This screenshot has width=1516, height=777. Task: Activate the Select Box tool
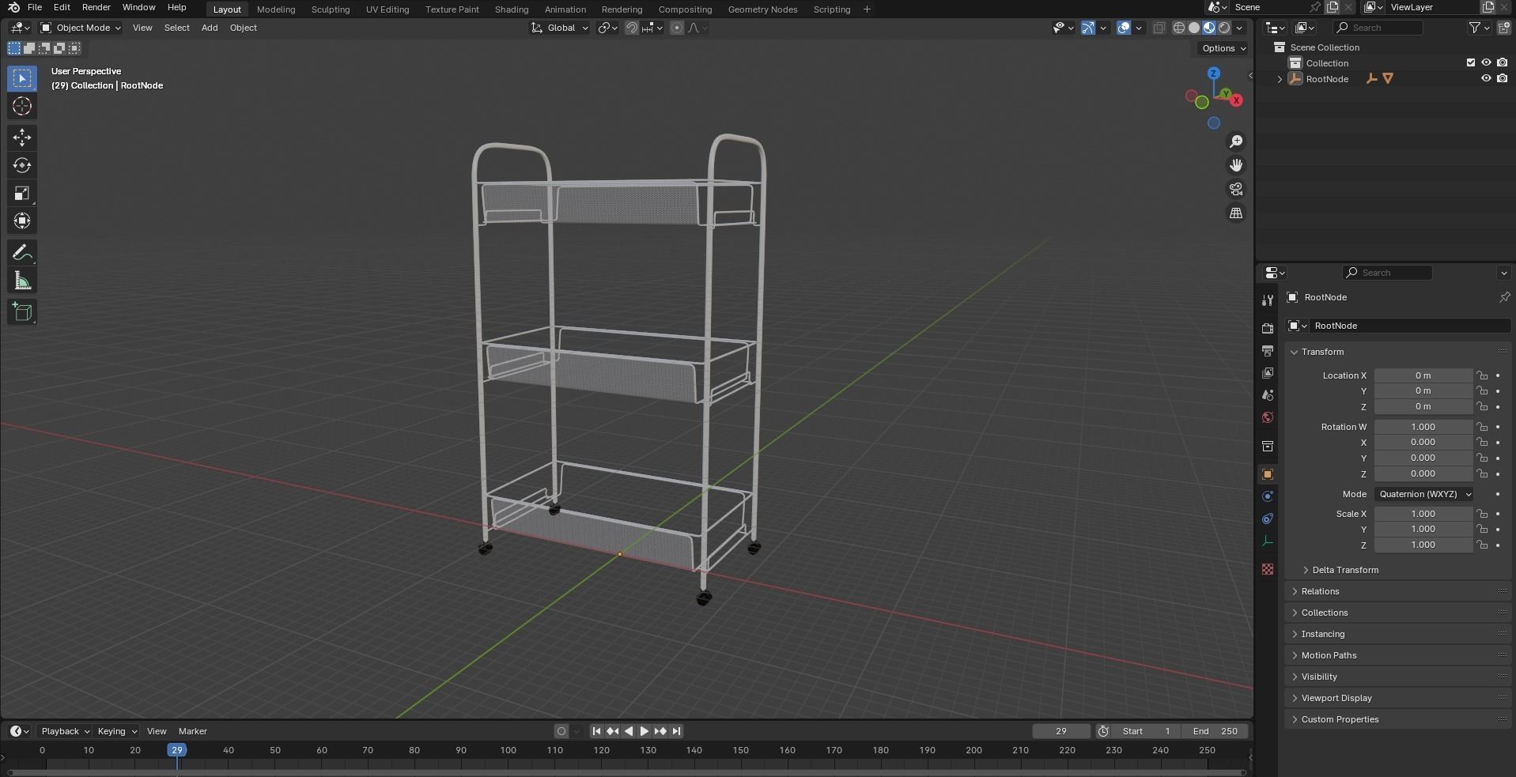click(22, 78)
